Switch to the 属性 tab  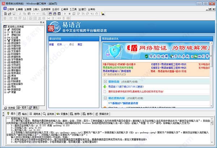[x=33, y=108]
